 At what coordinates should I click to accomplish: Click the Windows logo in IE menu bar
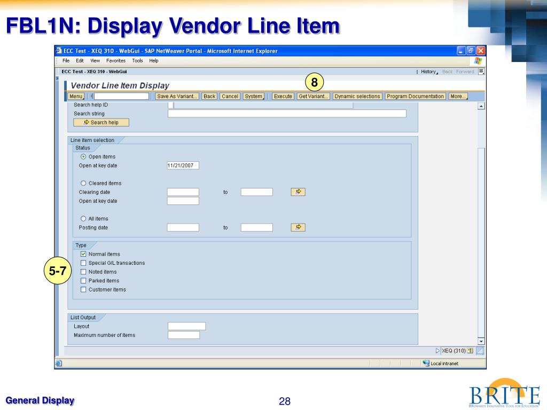478,61
